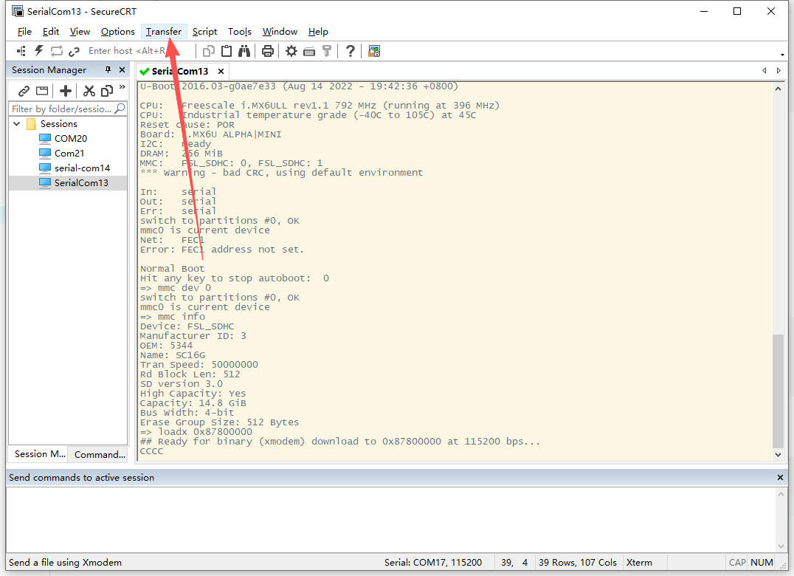The width and height of the screenshot is (794, 576).
Task: Open the Transfer menu
Action: (x=163, y=32)
